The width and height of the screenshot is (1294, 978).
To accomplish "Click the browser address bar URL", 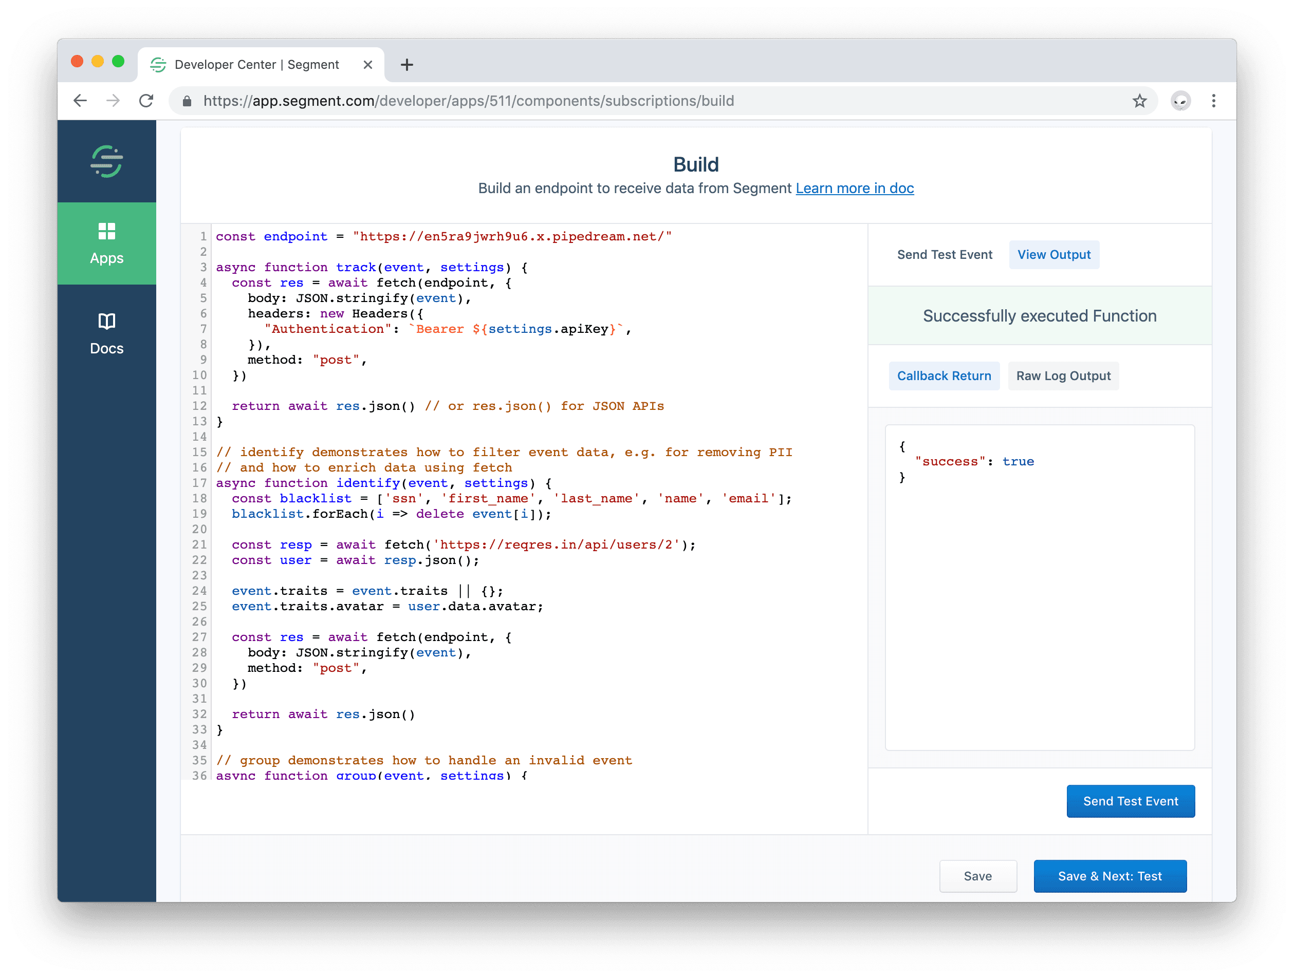I will pyautogui.click(x=468, y=101).
